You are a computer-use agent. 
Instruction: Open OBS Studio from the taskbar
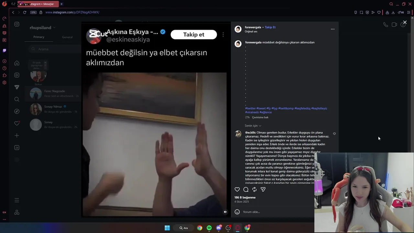(x=228, y=228)
